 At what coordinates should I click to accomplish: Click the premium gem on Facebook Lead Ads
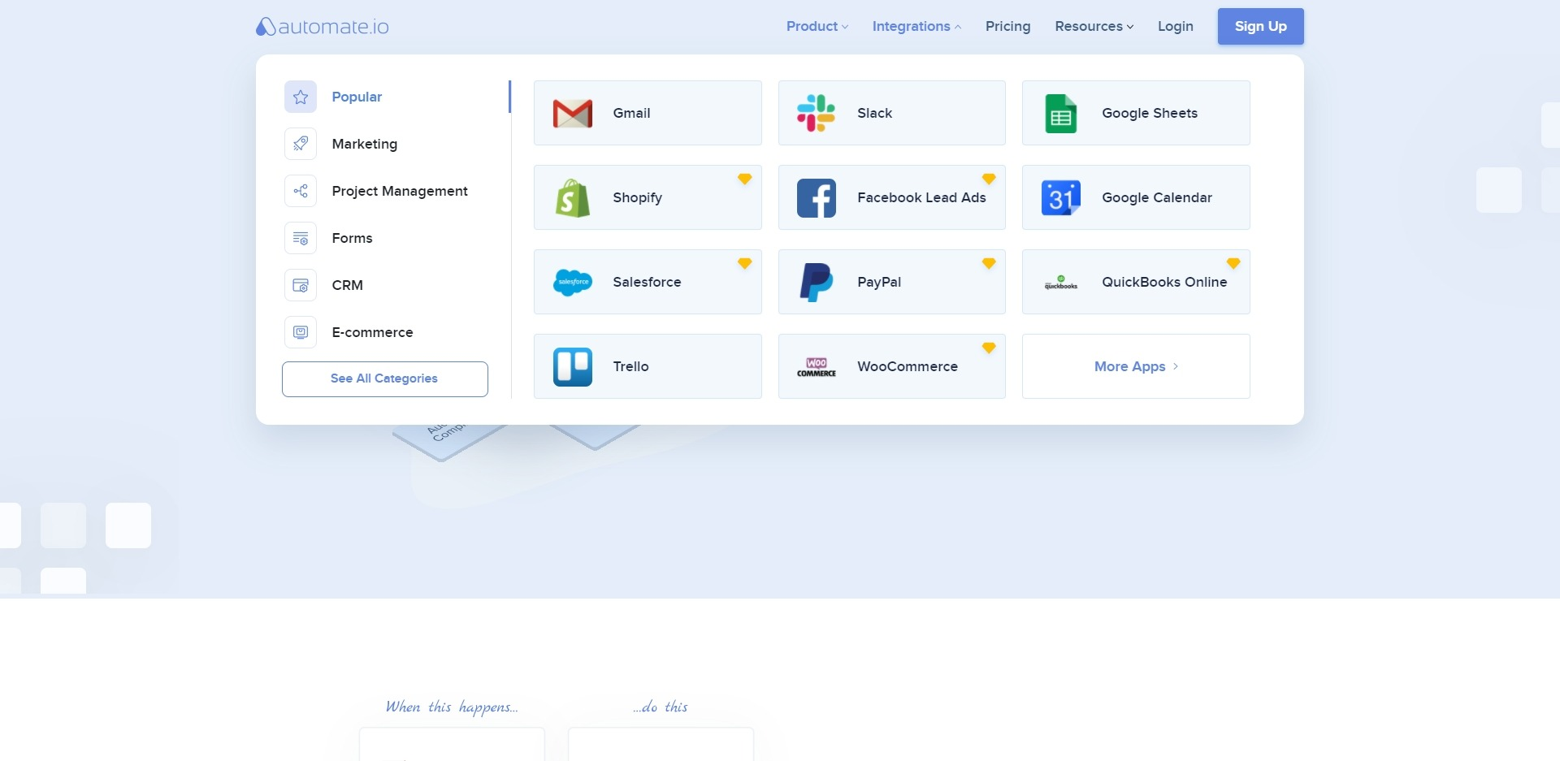[x=989, y=179]
